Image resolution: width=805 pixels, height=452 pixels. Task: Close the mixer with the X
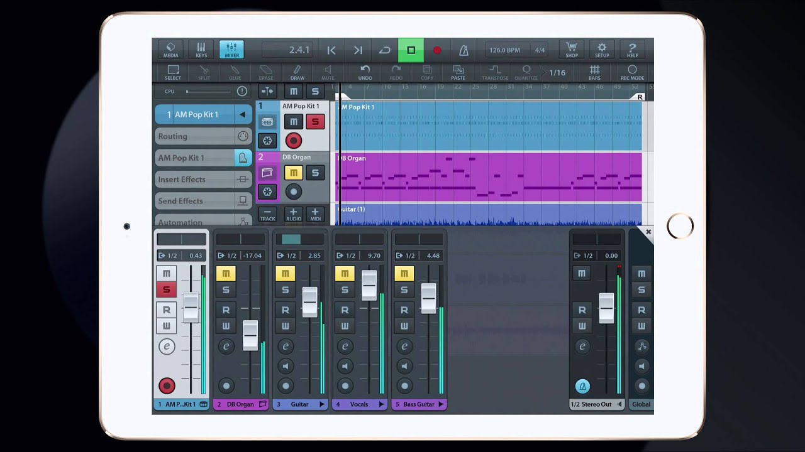tap(648, 232)
